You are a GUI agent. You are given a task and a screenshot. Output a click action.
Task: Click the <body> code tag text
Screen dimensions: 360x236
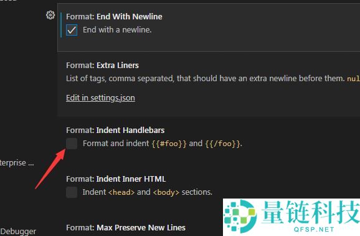(x=166, y=192)
